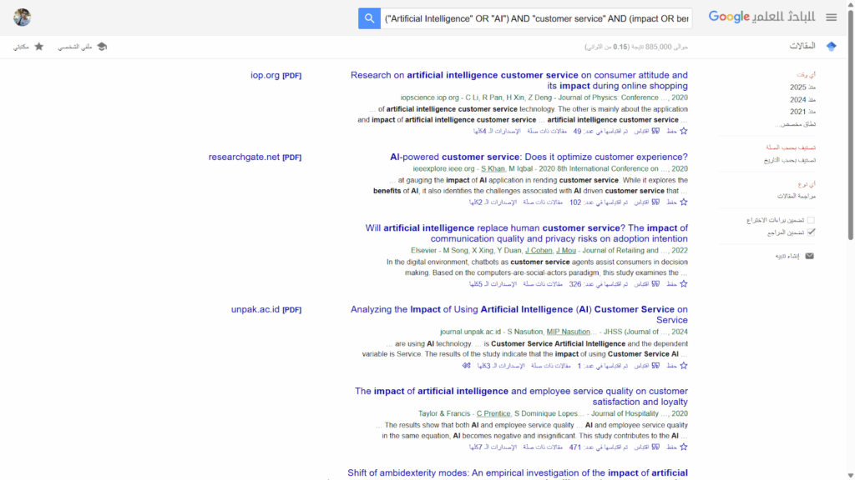Select Any type (أي نوع) filter
Image resolution: width=855 pixels, height=480 pixels.
coord(807,184)
